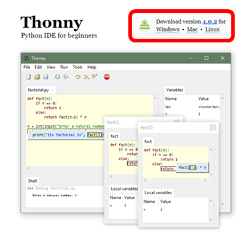The height and width of the screenshot is (241, 250).
Task: Click the '%Debug factorial.py' shell line
Action: click(55, 188)
